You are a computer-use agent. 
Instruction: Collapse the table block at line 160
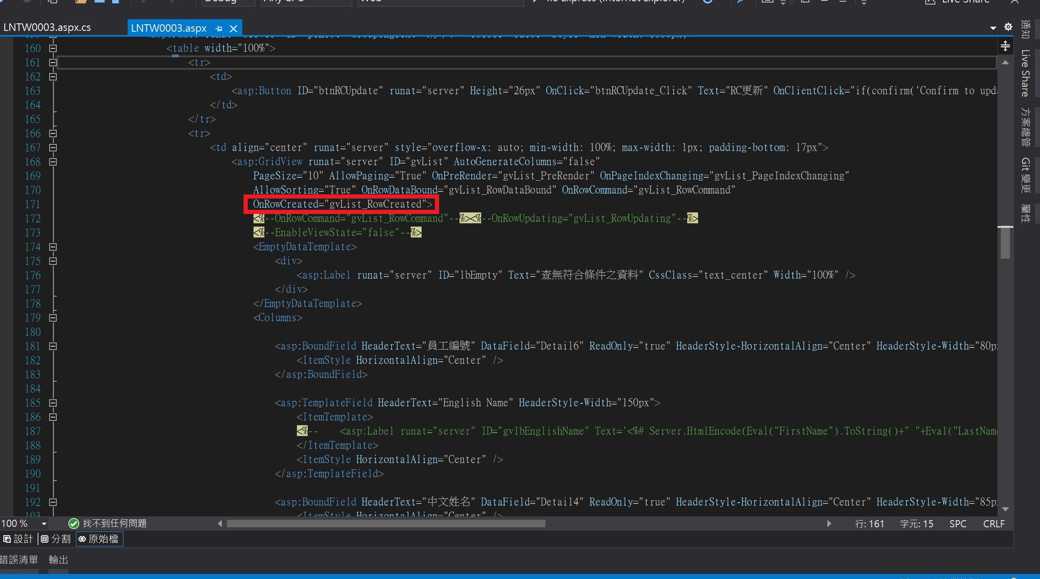(x=53, y=48)
